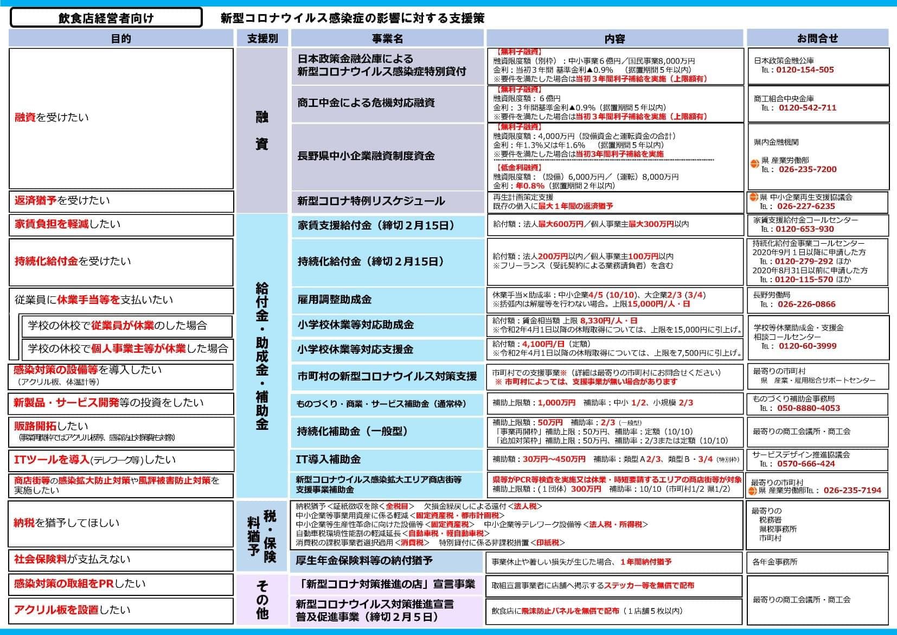Click orange logo beside 県 産業労働部
897x635 pixels.
click(754, 163)
